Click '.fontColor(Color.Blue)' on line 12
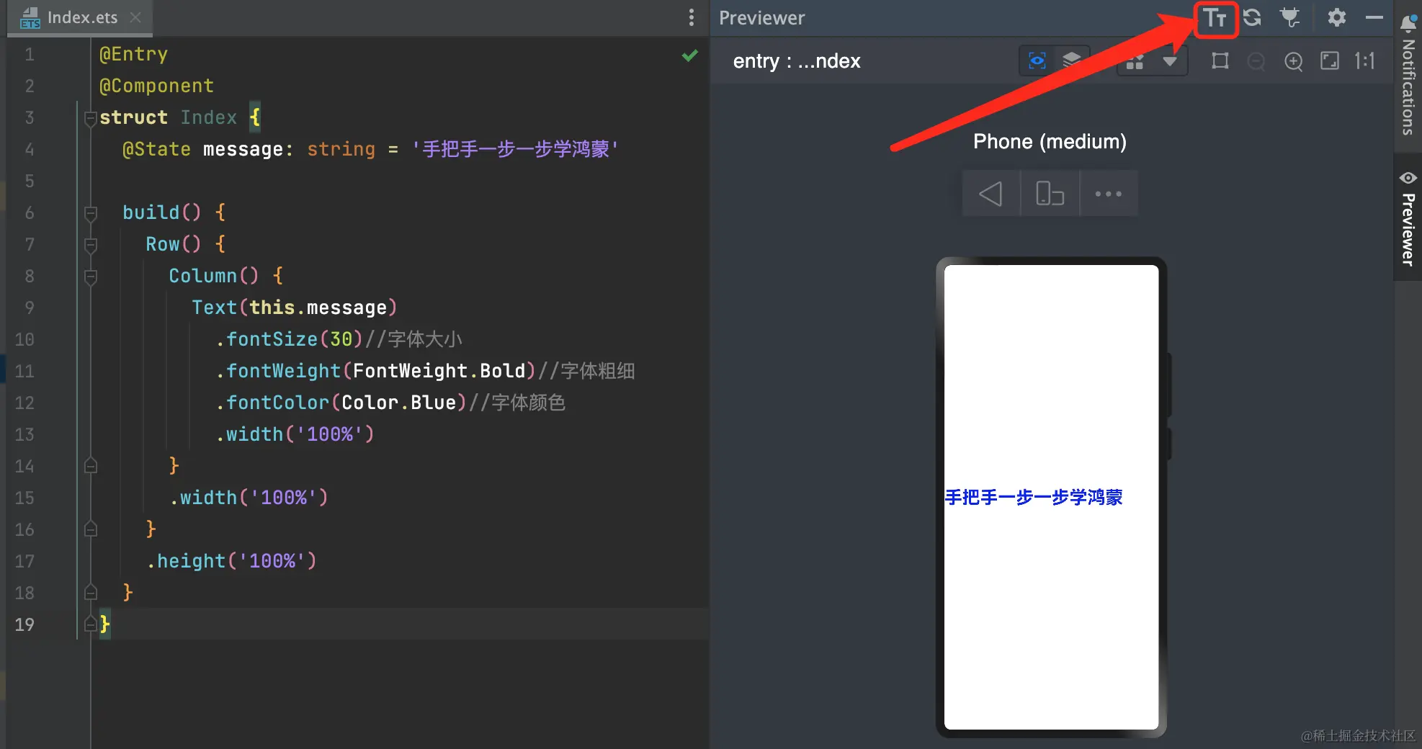The width and height of the screenshot is (1422, 749). (x=341, y=403)
